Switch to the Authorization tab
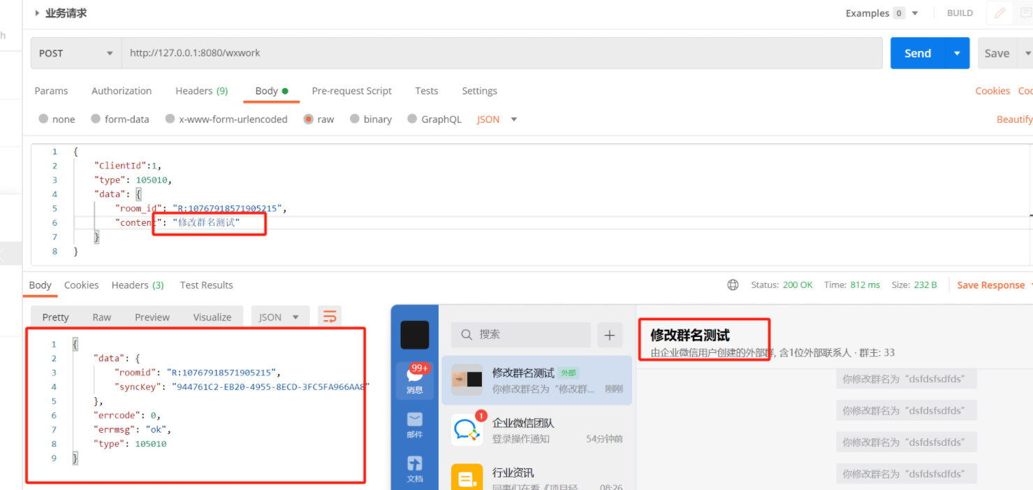This screenshot has width=1033, height=490. [122, 91]
